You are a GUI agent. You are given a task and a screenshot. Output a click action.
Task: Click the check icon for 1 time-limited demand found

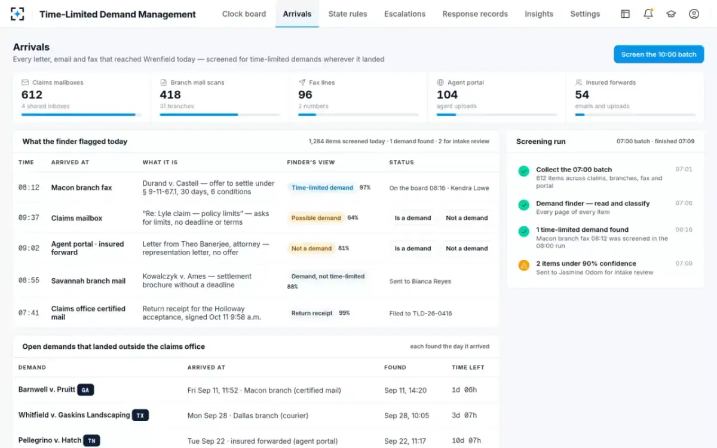pyautogui.click(x=524, y=231)
